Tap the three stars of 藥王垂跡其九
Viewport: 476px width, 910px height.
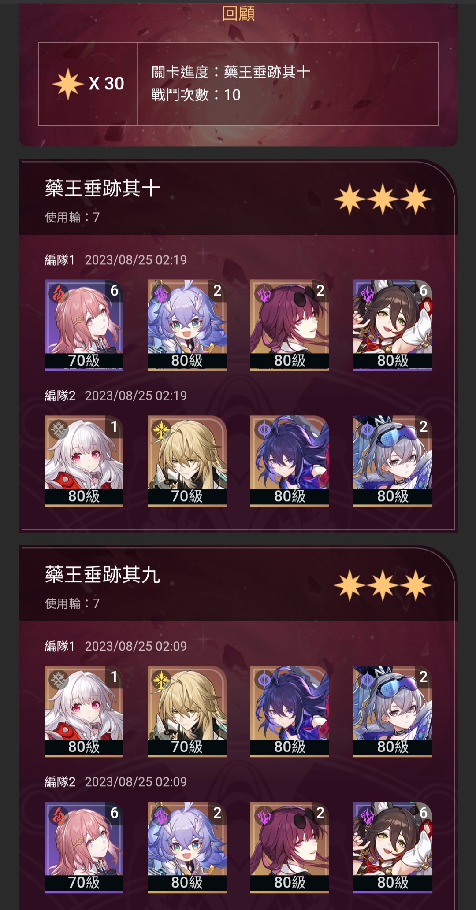(x=383, y=585)
